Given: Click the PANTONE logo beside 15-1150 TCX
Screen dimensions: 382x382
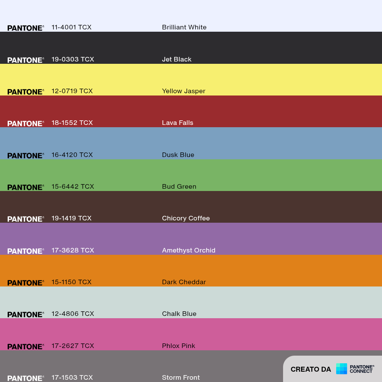Looking at the screenshot, I should coord(26,283).
